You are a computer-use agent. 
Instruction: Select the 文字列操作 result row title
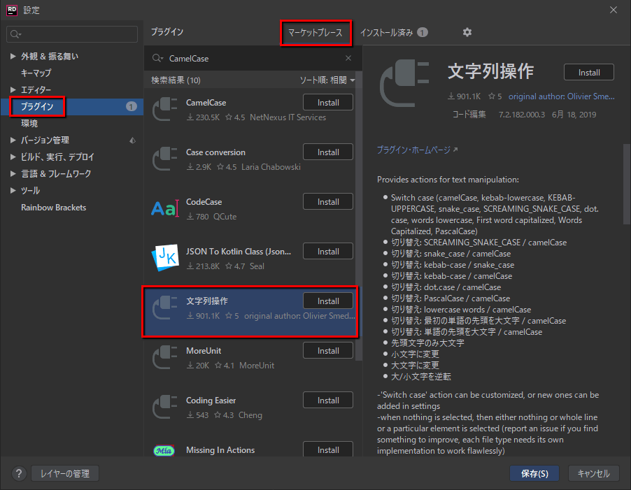pyautogui.click(x=207, y=301)
